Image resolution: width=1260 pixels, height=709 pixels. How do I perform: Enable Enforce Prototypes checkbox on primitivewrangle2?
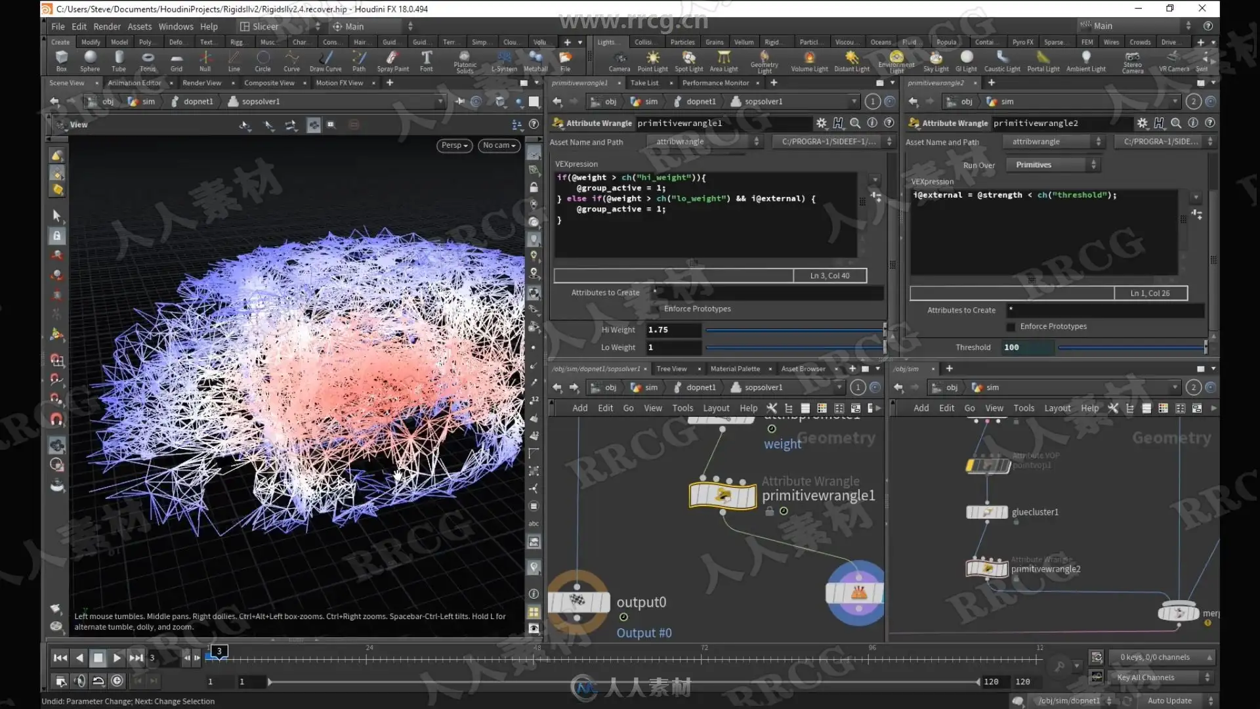click(1011, 327)
